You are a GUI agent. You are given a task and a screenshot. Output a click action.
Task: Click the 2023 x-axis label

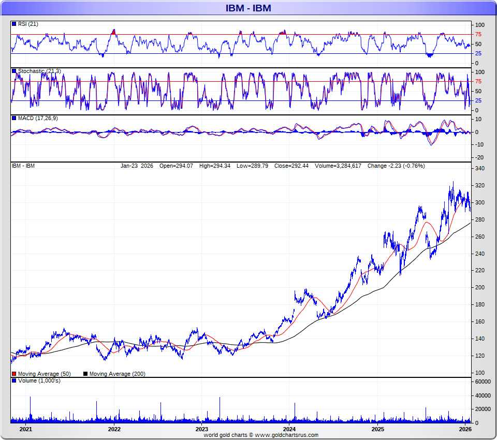[201, 429]
